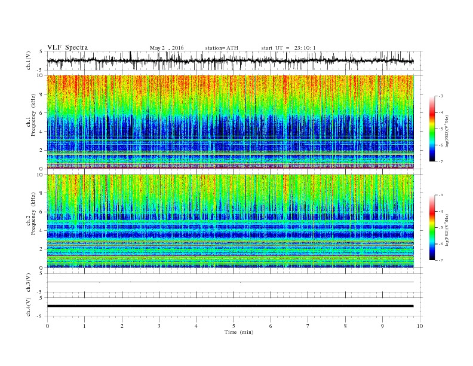Click the "ch.4(V)" axis label
The image size is (473, 366).
[x=29, y=307]
